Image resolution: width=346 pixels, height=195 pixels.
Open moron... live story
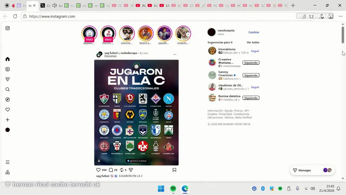108,34
